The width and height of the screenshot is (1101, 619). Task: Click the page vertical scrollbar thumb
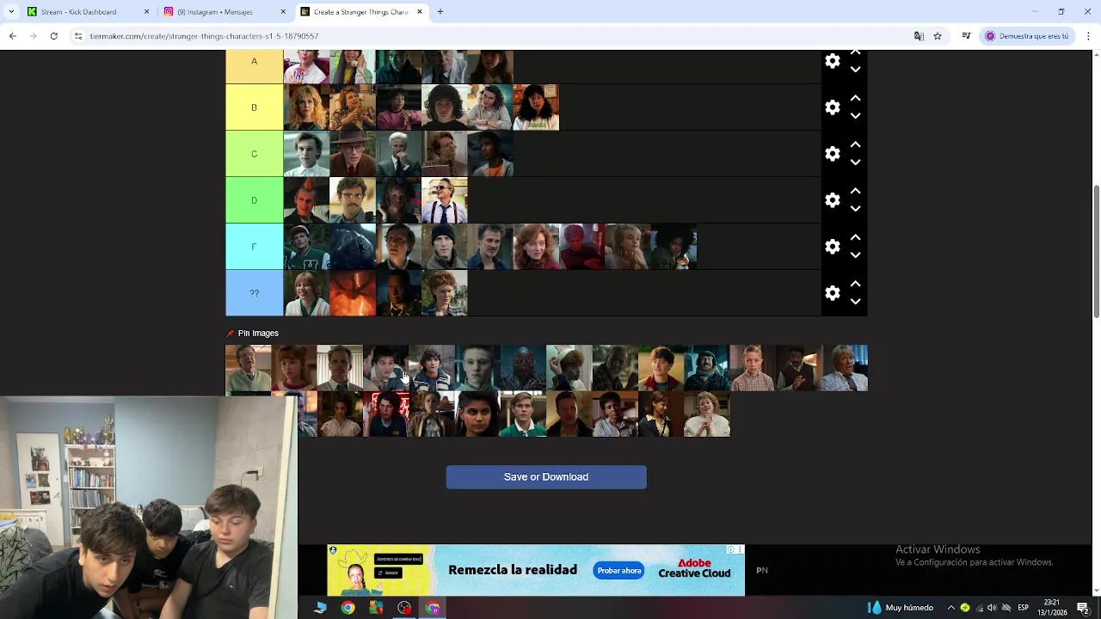point(1096,250)
